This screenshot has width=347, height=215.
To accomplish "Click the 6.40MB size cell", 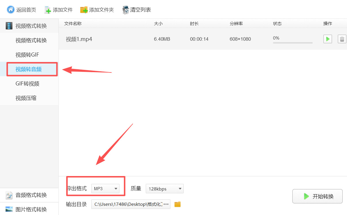I will coord(162,39).
